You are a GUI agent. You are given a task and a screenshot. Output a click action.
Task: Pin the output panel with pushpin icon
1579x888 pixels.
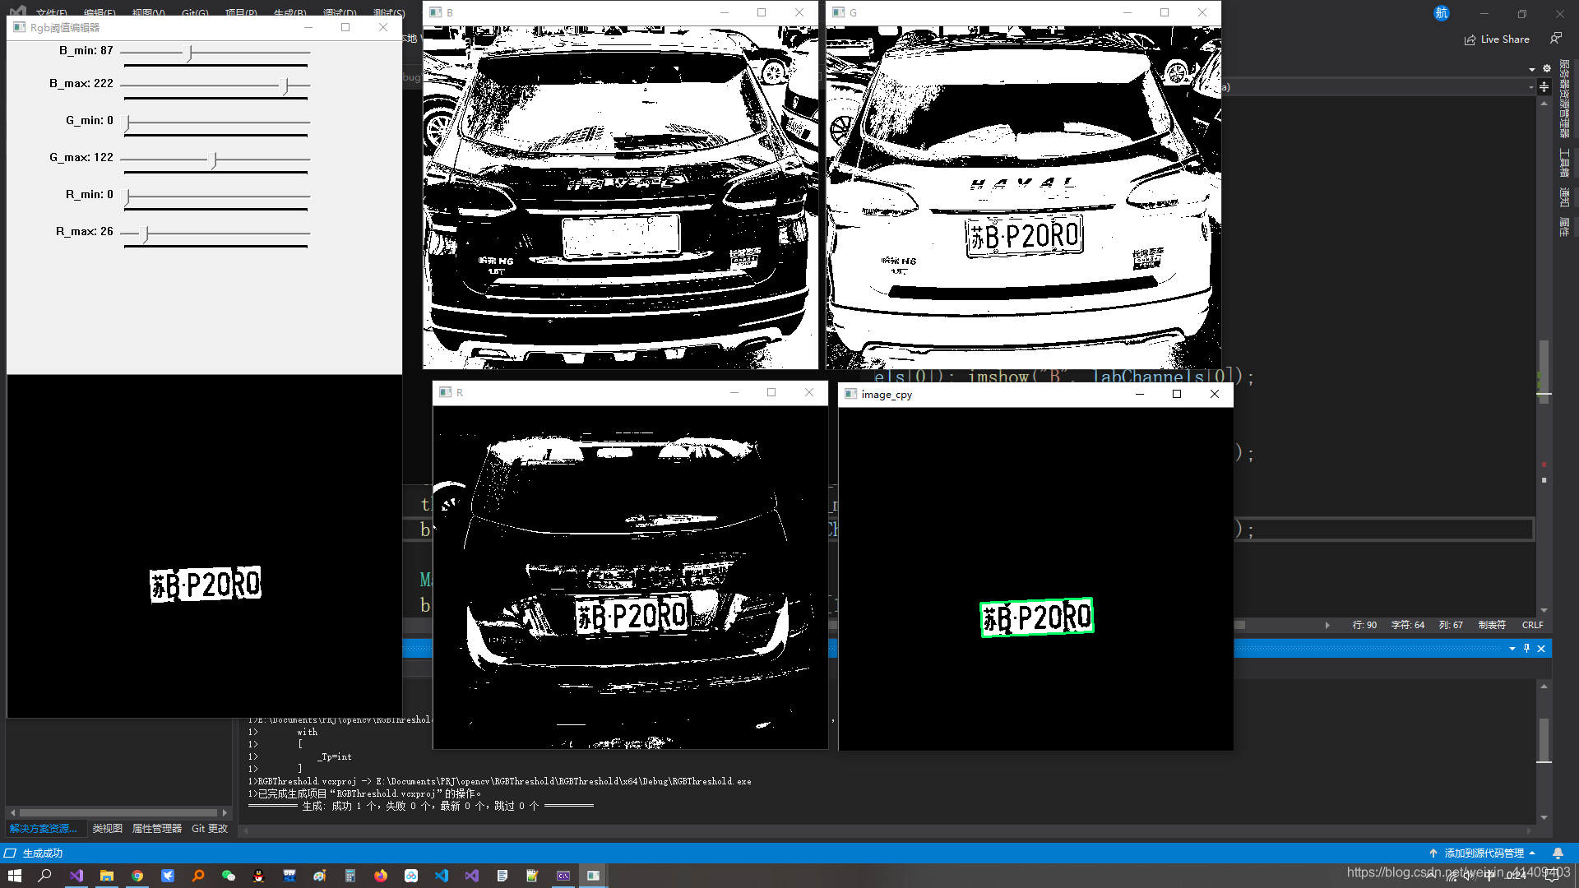click(1526, 649)
